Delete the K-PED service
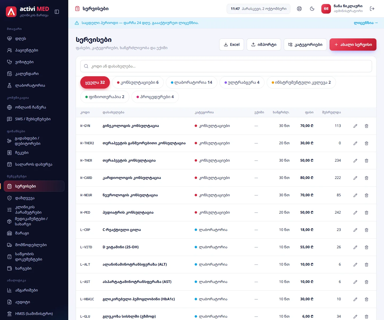Viewport: 384px width, 320px height. coord(366,213)
